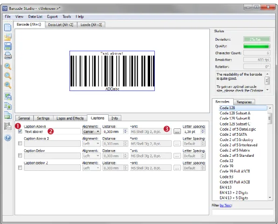This screenshot has width=278, height=224.
Task: Click the font browse button for Caption Above
Action: (177, 132)
